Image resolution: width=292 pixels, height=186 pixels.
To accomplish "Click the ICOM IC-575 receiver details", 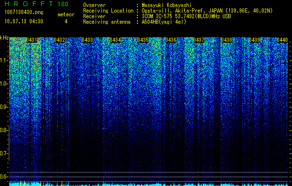I will pyautogui.click(x=186, y=16).
